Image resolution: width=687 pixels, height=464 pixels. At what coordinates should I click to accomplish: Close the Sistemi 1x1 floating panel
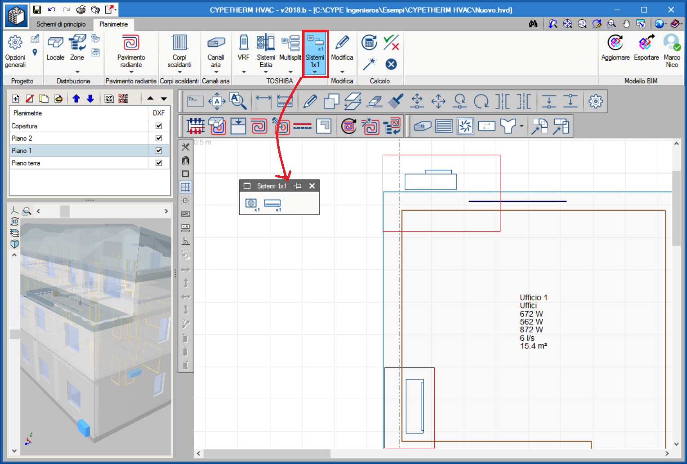312,186
